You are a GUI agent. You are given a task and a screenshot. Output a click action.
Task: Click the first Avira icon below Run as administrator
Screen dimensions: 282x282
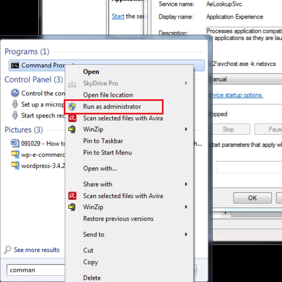(72, 118)
